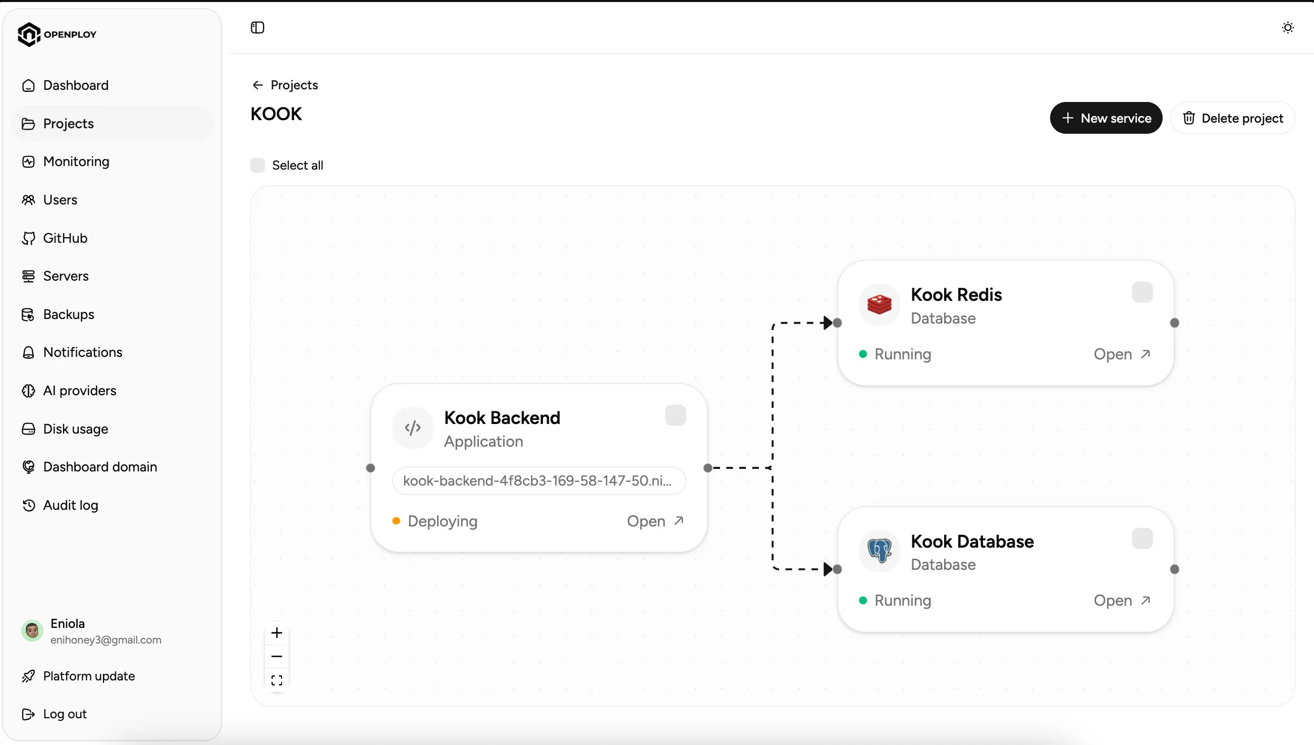Open Platform update
The height and width of the screenshot is (745, 1314).
(112, 676)
